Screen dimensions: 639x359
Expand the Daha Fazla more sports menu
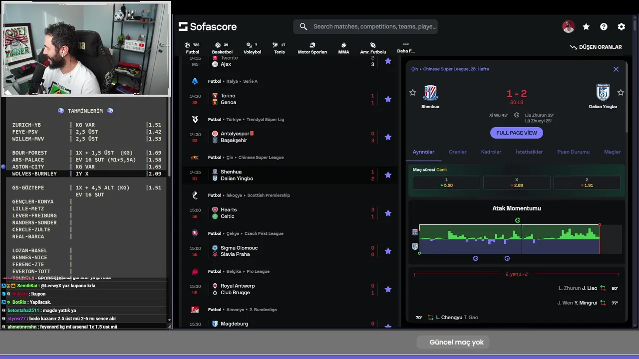(405, 47)
